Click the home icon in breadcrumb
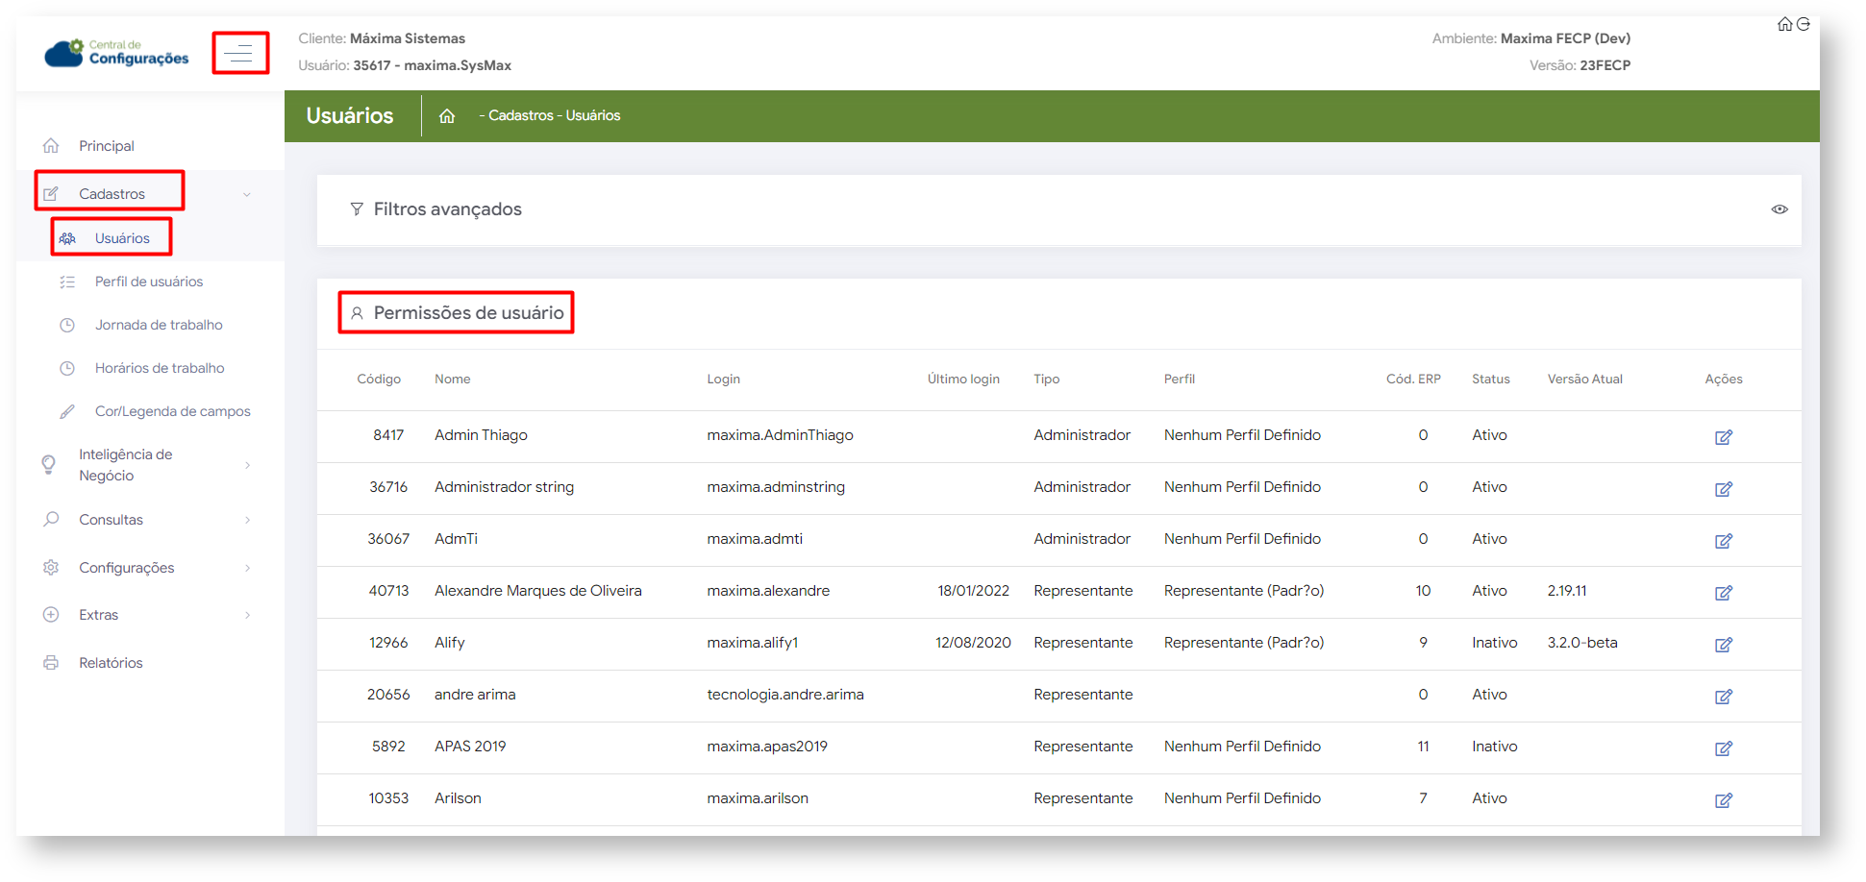 pos(447,116)
